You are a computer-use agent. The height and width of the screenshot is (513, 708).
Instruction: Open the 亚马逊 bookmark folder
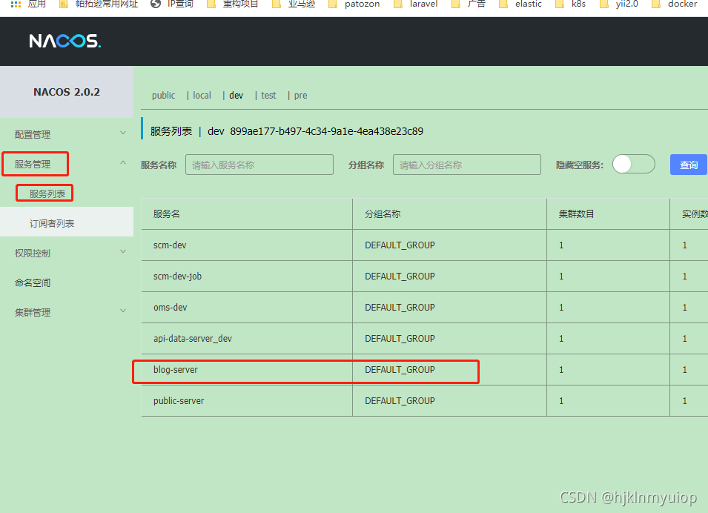pos(294,4)
